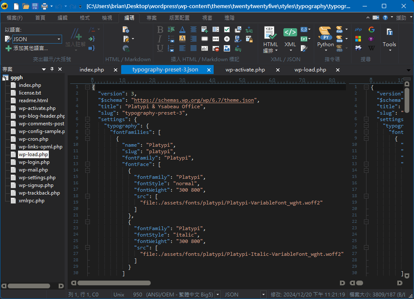Switch to the wp-activate.php tab

point(245,70)
